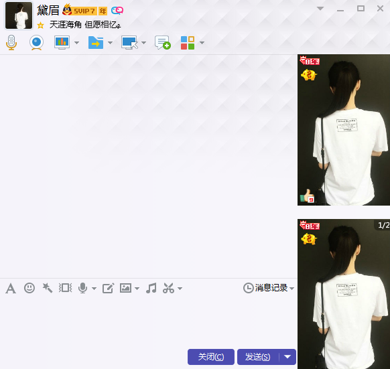The height and width of the screenshot is (369, 390).
Task: Expand 消息记录 dropdown arrow
Action: (x=292, y=289)
